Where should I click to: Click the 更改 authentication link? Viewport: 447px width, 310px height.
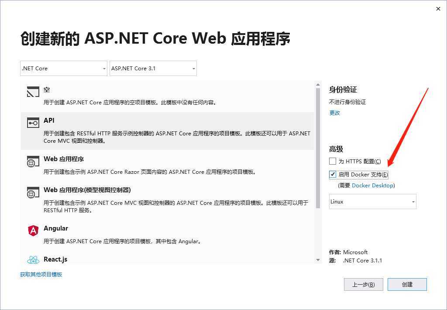click(x=335, y=113)
